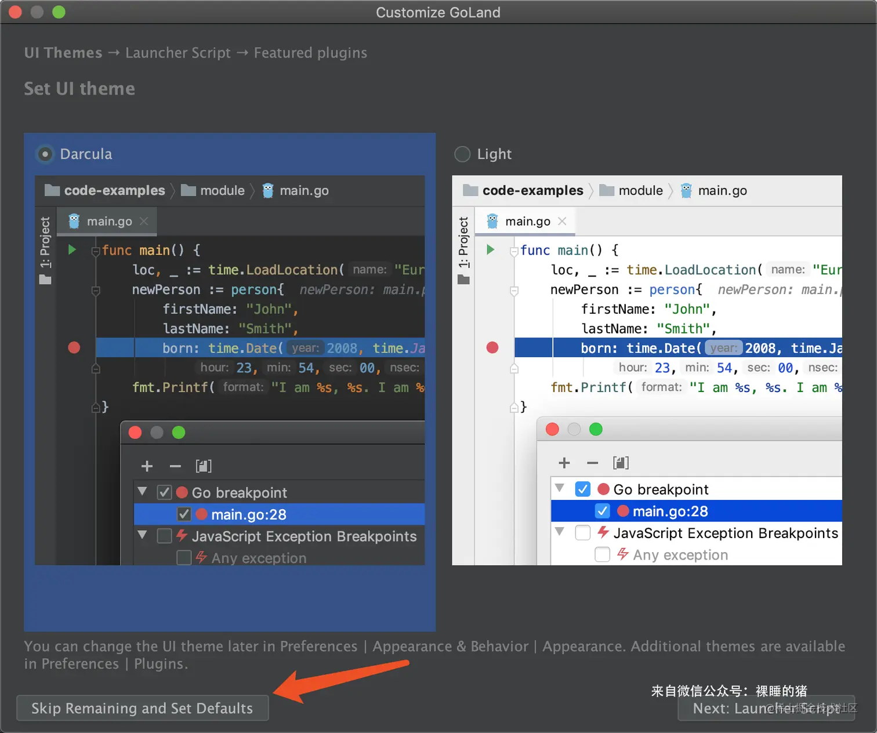Image resolution: width=877 pixels, height=733 pixels.
Task: Click 1: Project side tab in Light preview
Action: click(x=463, y=250)
